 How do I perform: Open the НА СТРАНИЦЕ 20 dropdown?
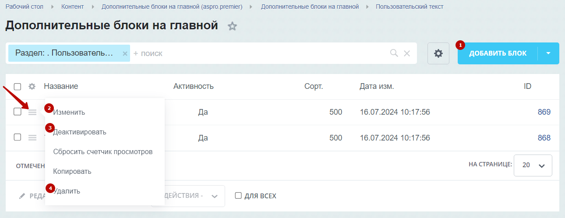point(533,165)
